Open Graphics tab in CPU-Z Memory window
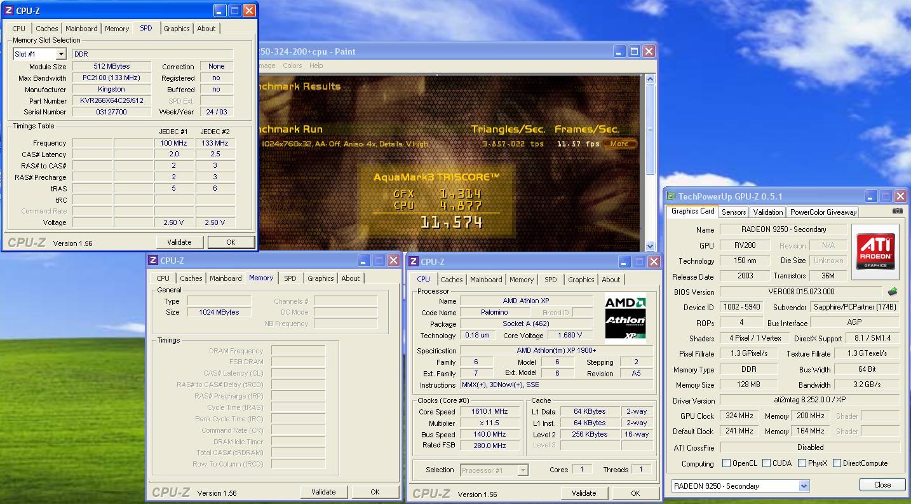The image size is (911, 504). point(320,278)
